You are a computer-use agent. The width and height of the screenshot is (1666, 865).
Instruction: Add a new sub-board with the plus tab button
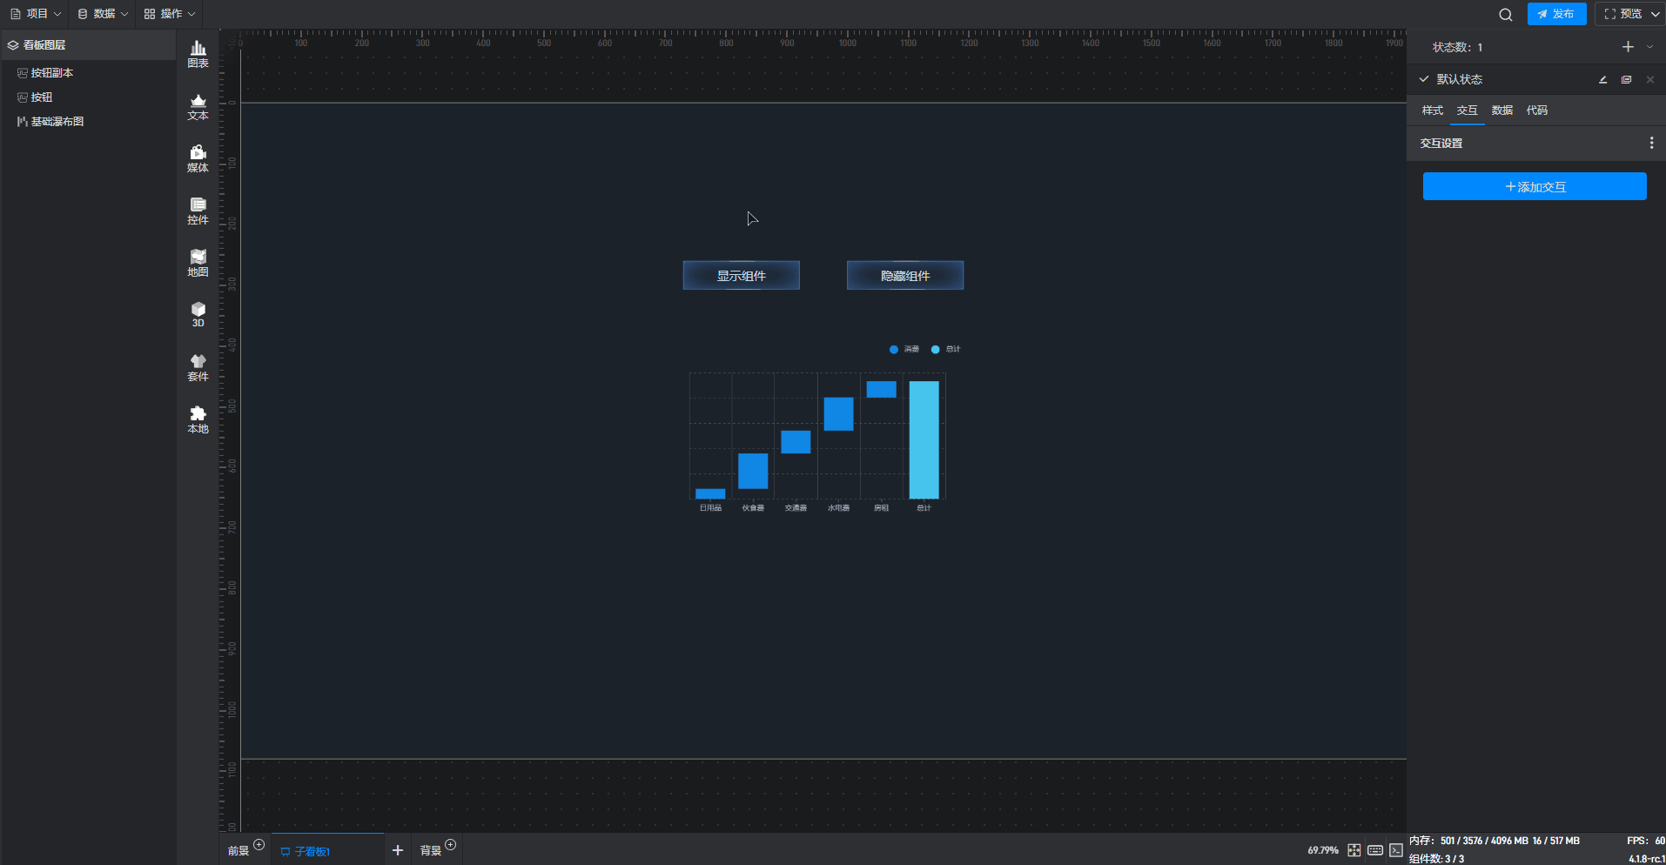click(398, 850)
